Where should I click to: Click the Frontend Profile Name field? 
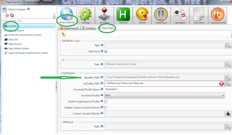[x=164, y=89]
